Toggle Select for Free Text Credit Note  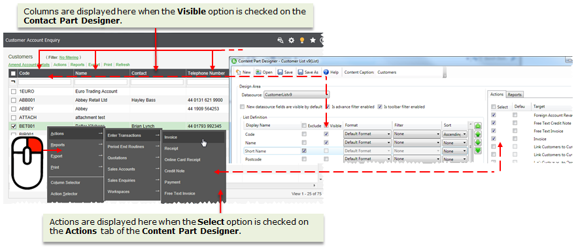tap(494, 123)
